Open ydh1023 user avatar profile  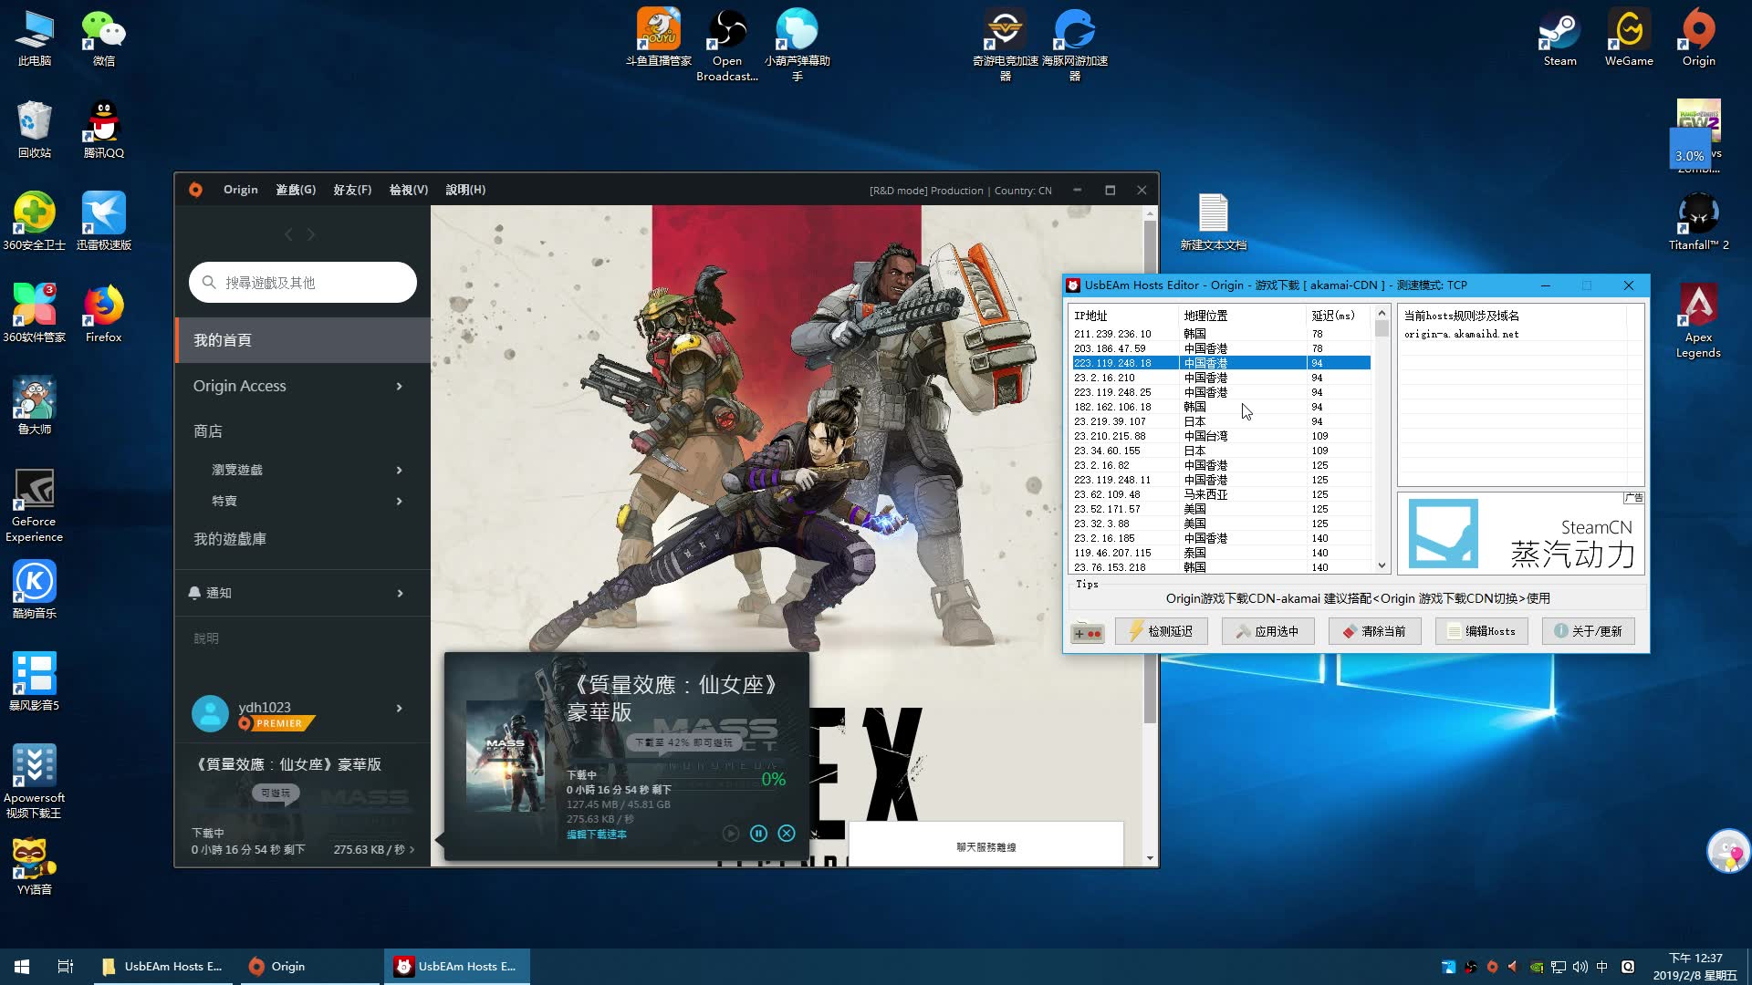[210, 714]
